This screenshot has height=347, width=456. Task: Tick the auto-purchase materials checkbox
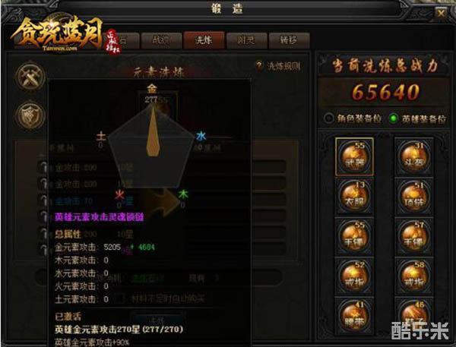point(118,298)
